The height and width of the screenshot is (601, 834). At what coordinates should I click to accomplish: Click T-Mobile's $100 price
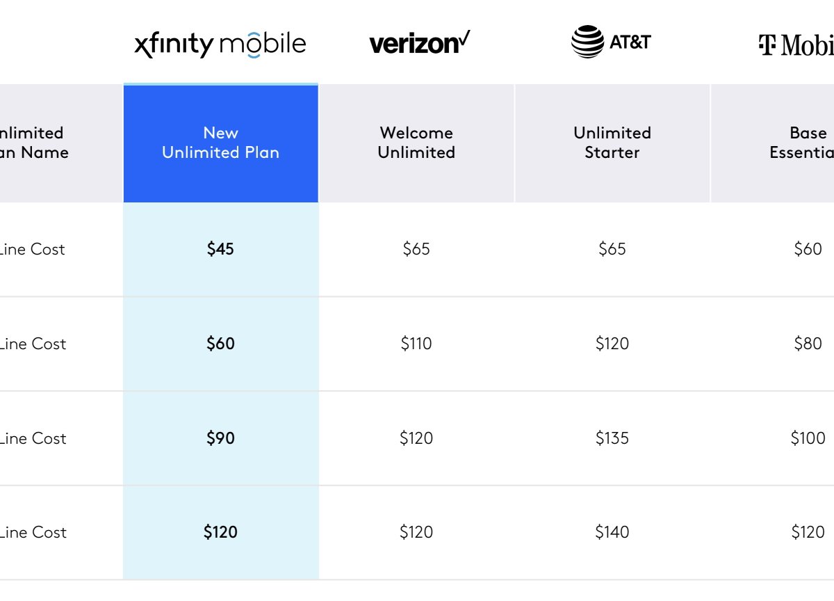(x=808, y=438)
